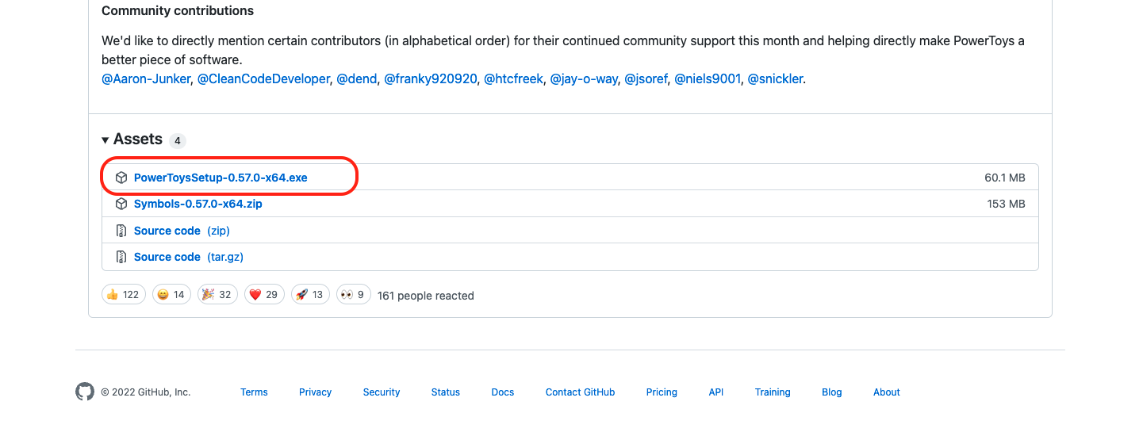
Task: Toggle the red heart reaction
Action: [264, 295]
